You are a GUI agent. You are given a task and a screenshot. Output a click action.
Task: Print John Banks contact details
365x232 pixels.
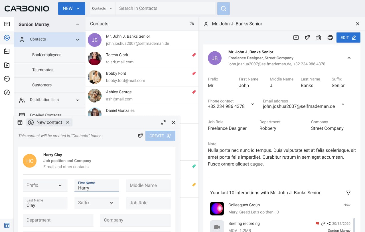click(330, 37)
